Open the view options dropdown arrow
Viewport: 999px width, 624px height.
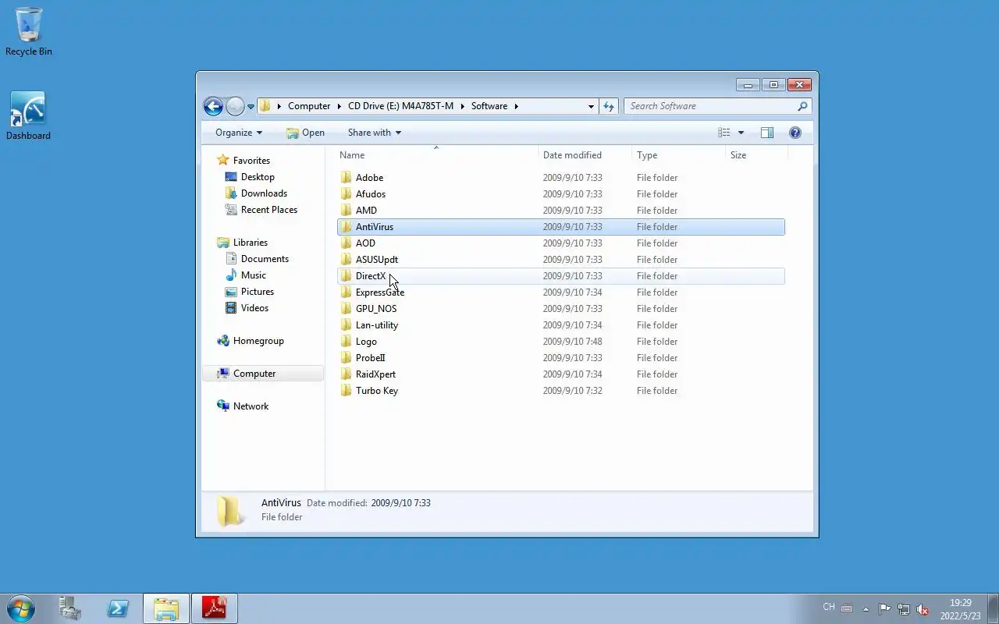[741, 133]
